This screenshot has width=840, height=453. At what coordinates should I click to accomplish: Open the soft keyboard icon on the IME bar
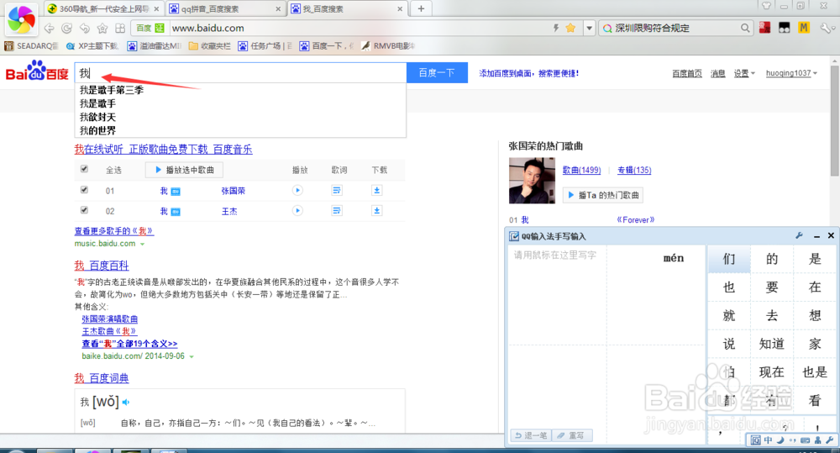(x=806, y=440)
